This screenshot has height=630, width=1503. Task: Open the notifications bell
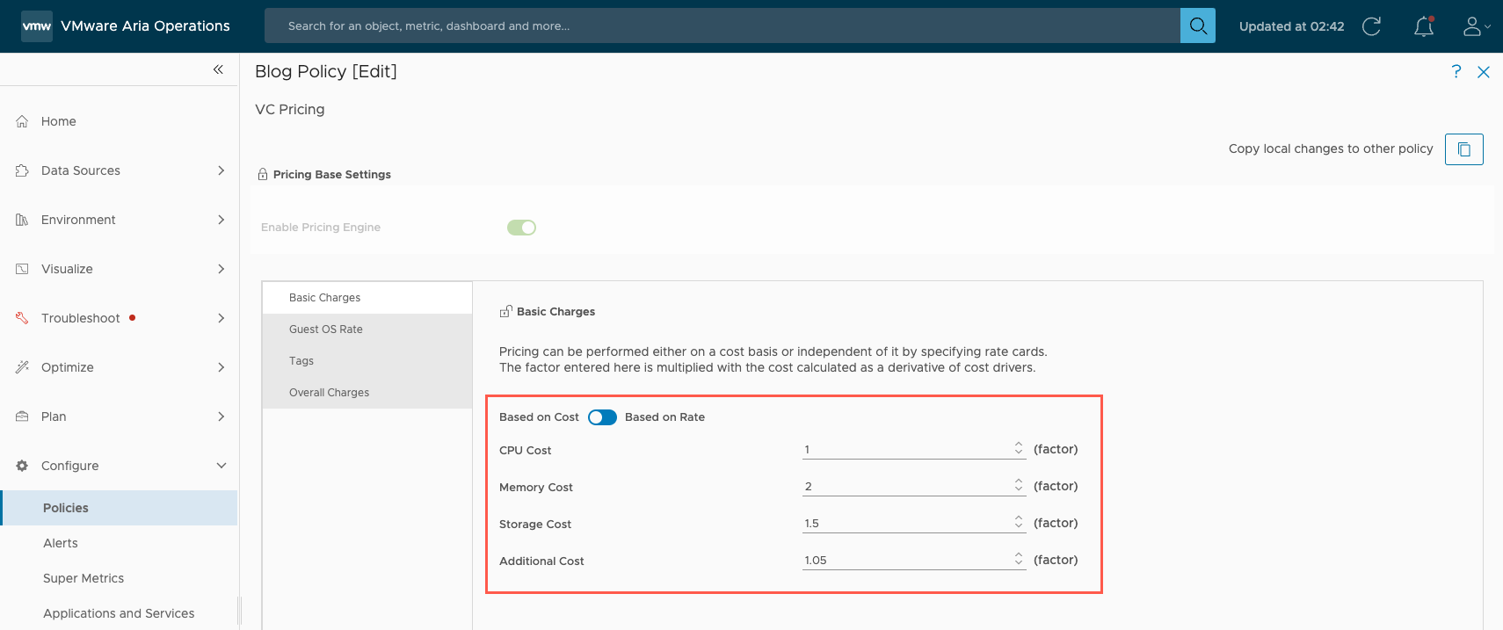(1423, 27)
